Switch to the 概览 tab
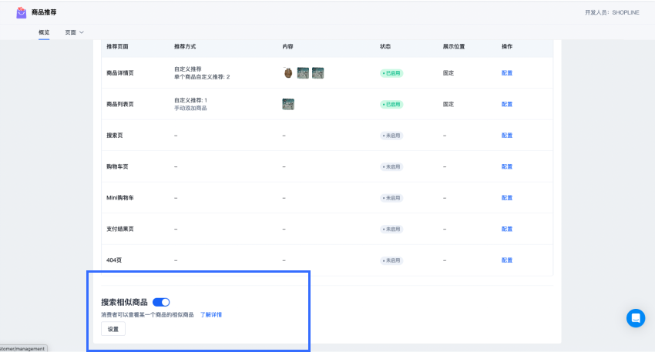Viewport: 655px width, 352px height. (x=44, y=32)
